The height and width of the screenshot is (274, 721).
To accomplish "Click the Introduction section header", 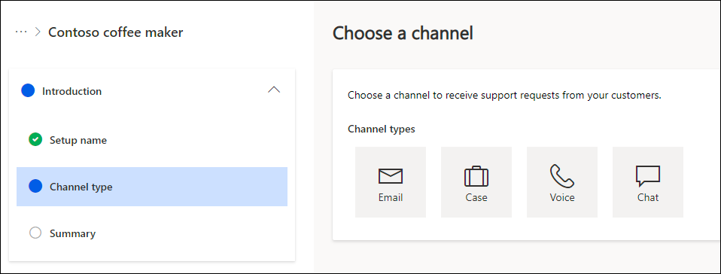I will click(152, 91).
